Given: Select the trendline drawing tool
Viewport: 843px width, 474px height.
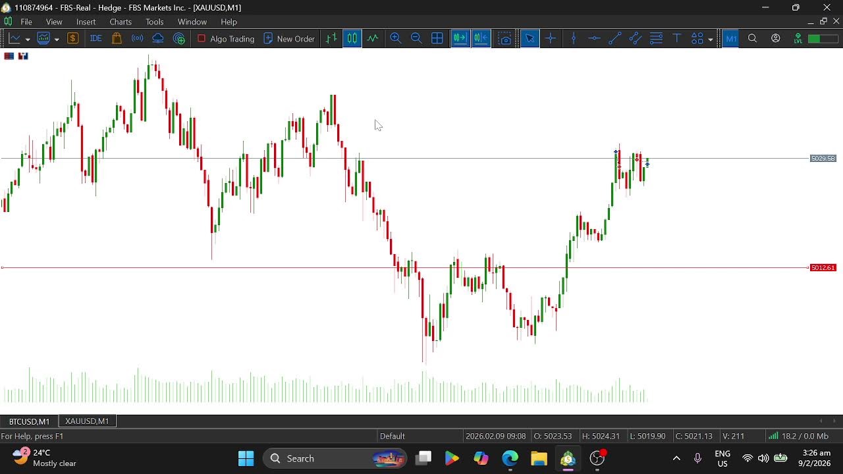Looking at the screenshot, I should (614, 39).
